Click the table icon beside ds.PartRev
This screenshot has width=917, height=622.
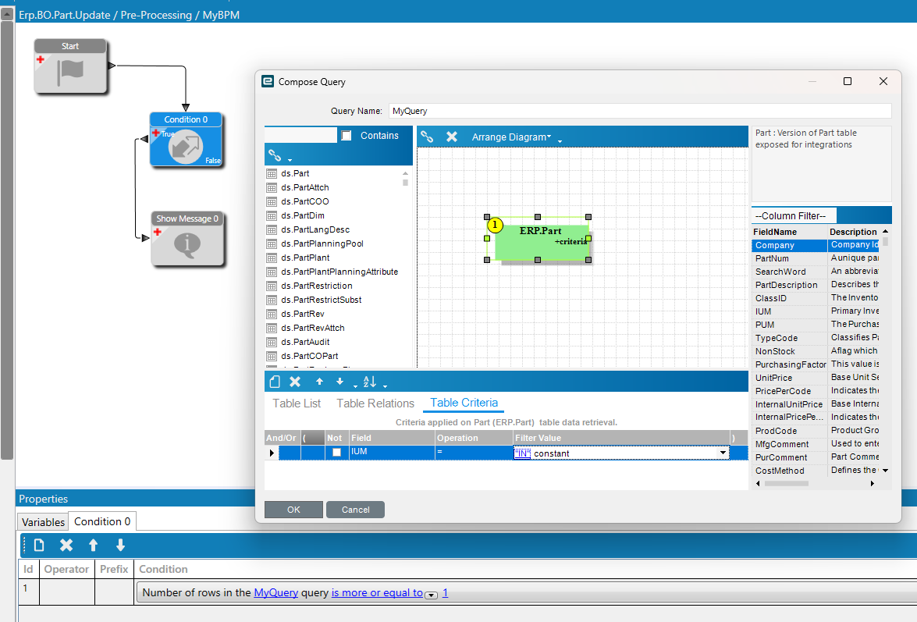272,314
